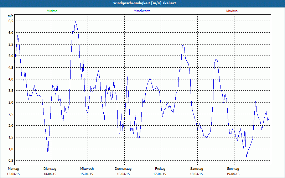The image size is (285, 178).
Task: Select the blue Mittelwerte legend label
Action: (142, 11)
